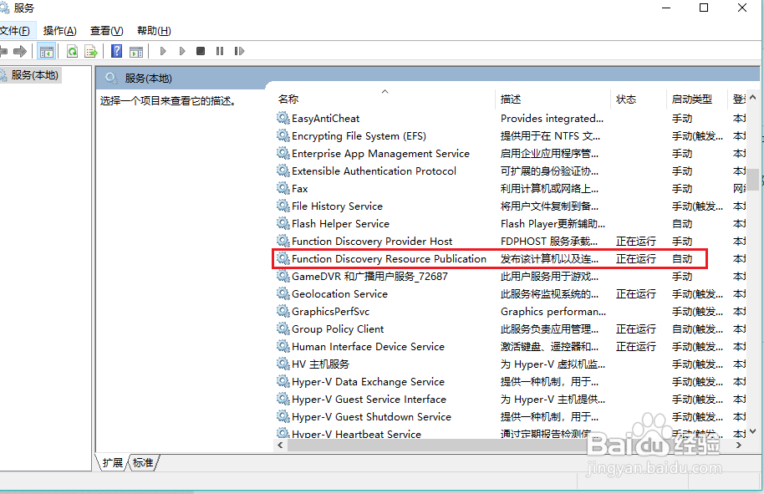This screenshot has height=494, width=764.
Task: Open the 文件 menu
Action: click(x=15, y=30)
